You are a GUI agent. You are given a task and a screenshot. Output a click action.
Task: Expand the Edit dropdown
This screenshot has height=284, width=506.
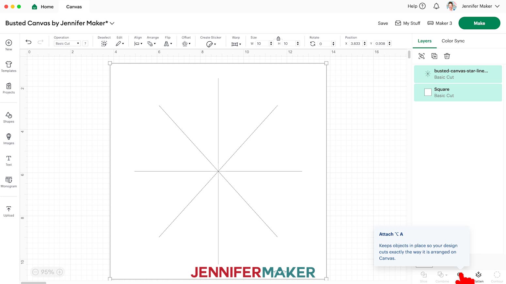[120, 44]
